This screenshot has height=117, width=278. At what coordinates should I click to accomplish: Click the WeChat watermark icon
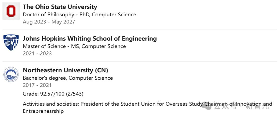[207, 106]
